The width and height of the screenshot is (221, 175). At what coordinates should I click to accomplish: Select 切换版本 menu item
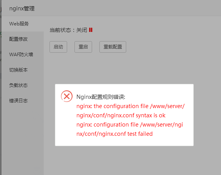pyautogui.click(x=23, y=70)
